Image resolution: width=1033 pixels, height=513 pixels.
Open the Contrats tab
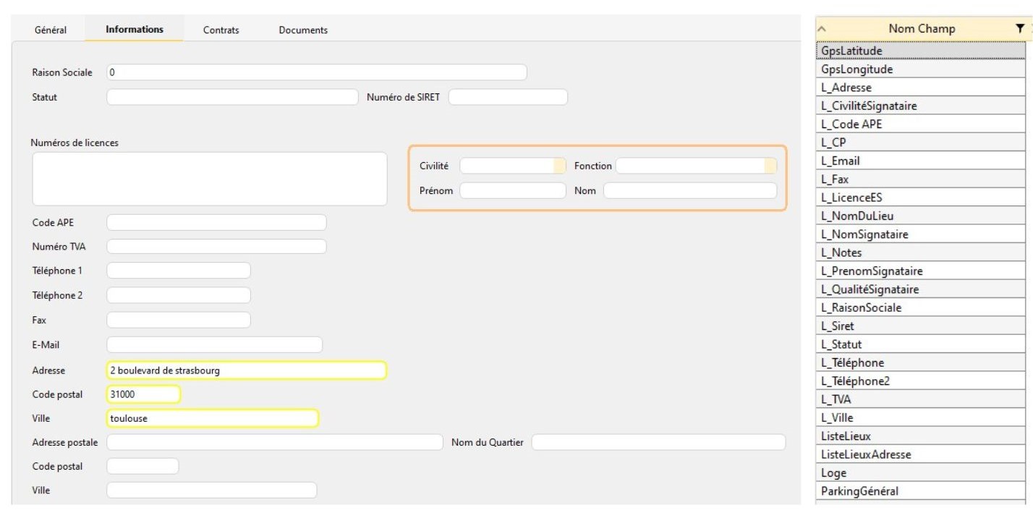coord(221,30)
